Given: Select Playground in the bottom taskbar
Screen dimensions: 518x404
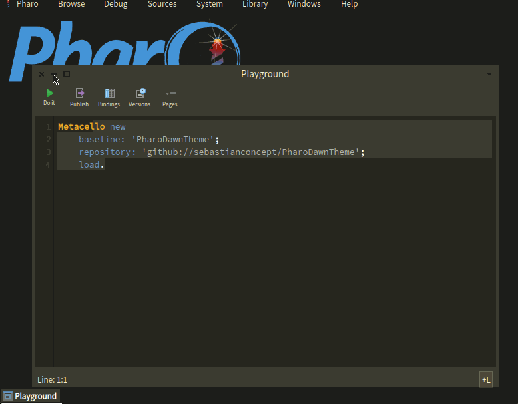Looking at the screenshot, I should [31, 396].
